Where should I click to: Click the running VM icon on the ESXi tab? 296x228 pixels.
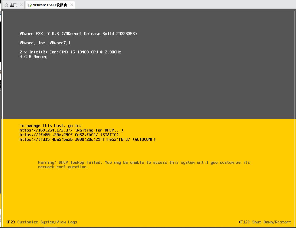[30, 5]
